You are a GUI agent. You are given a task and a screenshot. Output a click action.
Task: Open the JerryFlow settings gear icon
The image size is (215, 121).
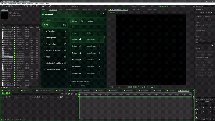click(x=196, y=117)
